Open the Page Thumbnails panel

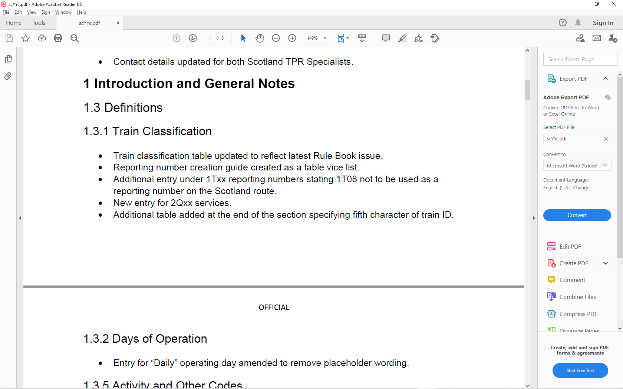click(8, 59)
